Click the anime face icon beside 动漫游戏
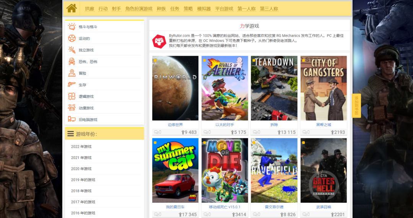Viewport: 413px width, 218px height. [72, 108]
